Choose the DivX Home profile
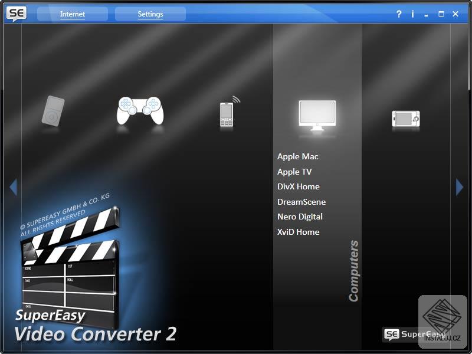The image size is (472, 354). [x=299, y=186]
